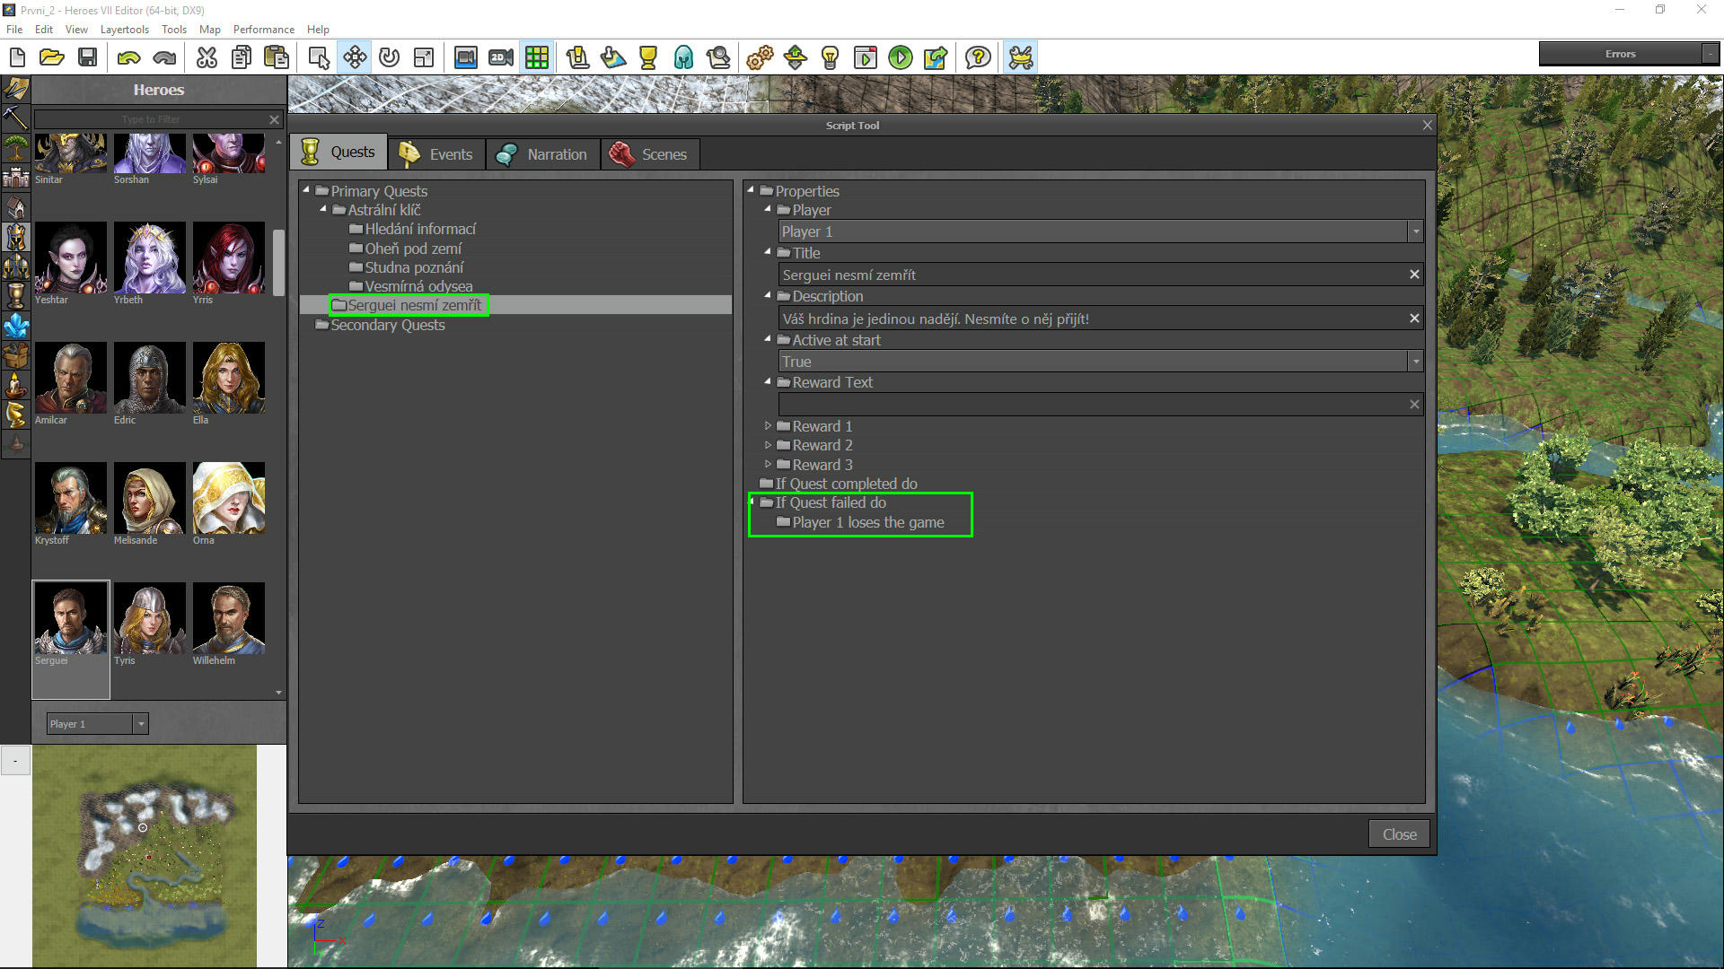Open the Active at start True dropdown
1724x969 pixels.
coord(1415,362)
